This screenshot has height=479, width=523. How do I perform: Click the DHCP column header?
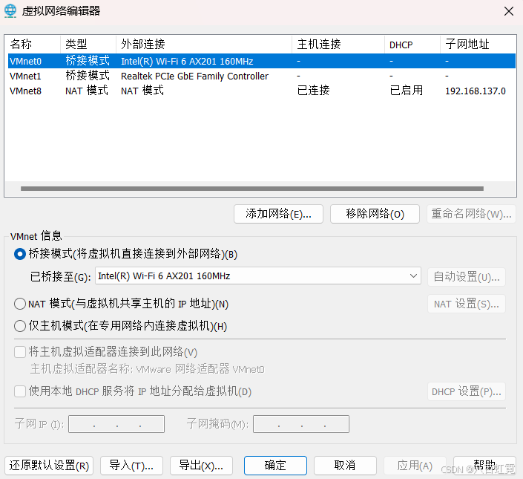tap(412, 44)
